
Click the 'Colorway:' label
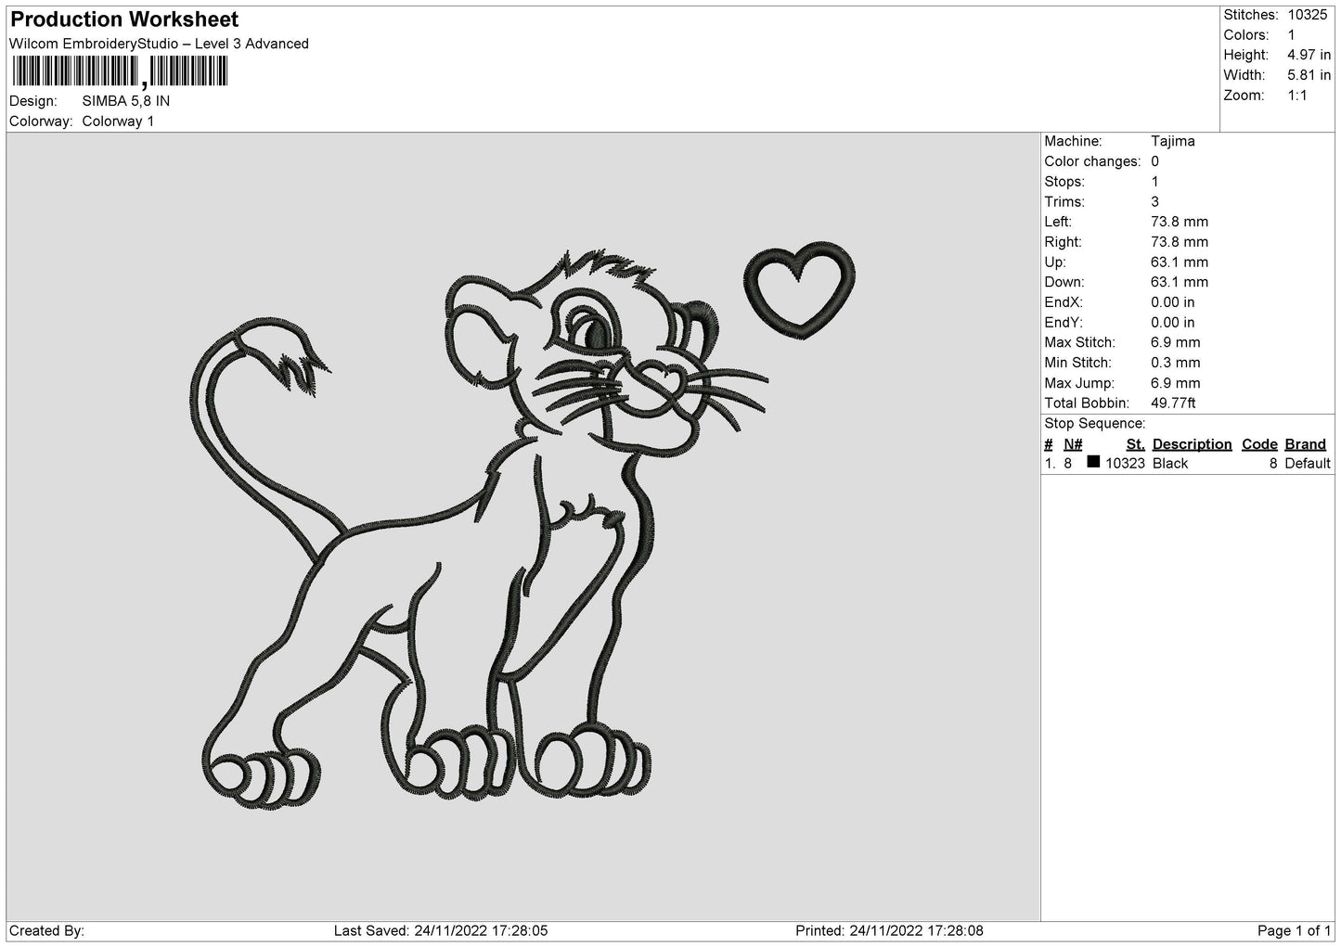(x=41, y=122)
